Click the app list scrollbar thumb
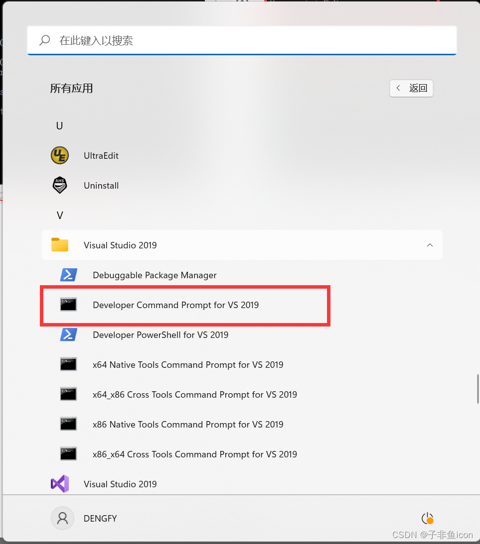The width and height of the screenshot is (480, 544). tap(479, 389)
